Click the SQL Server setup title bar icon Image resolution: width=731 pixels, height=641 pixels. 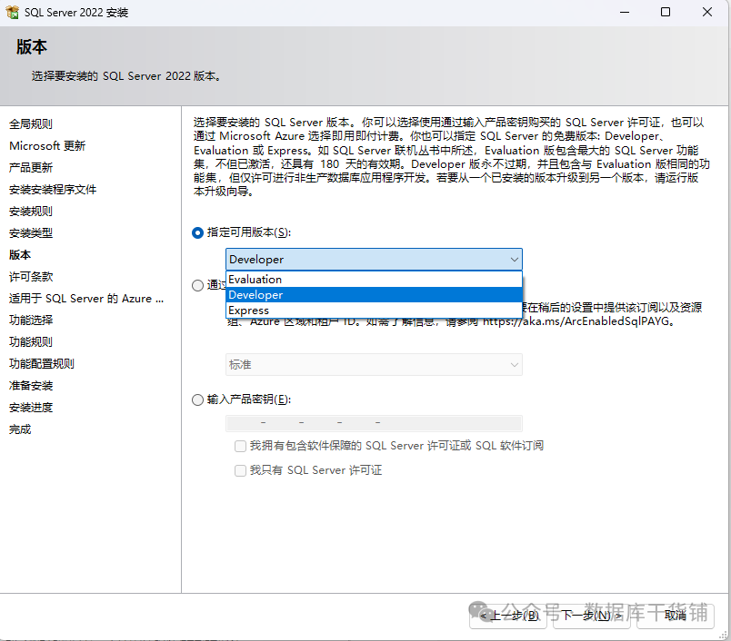coord(12,12)
